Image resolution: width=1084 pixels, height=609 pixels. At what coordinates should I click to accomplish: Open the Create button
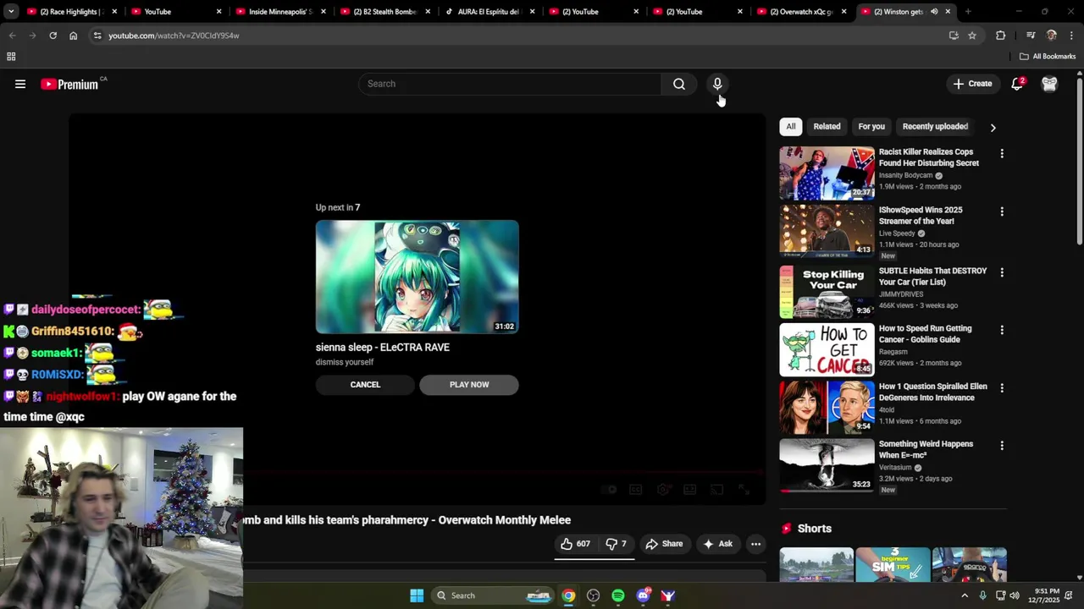click(972, 84)
